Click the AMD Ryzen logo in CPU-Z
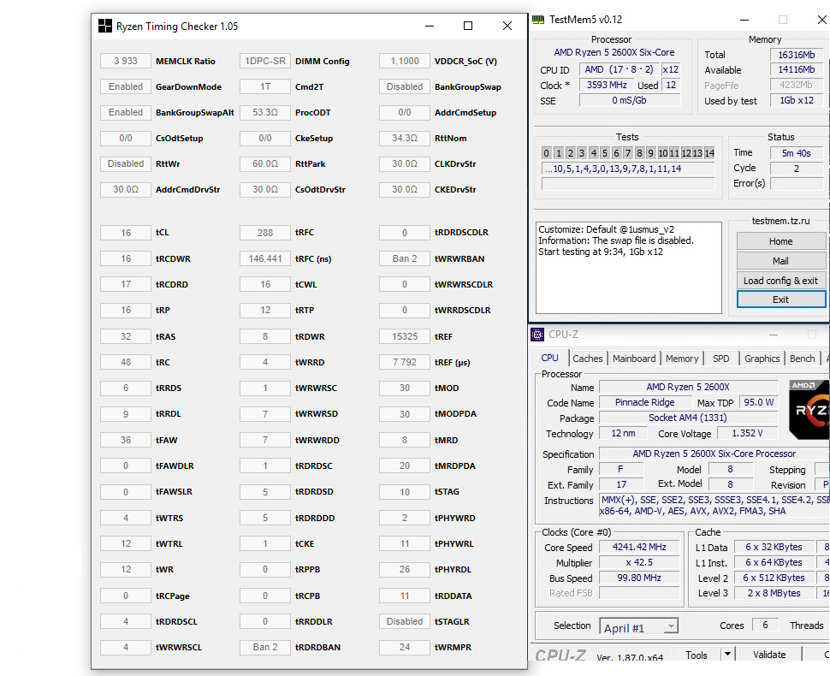This screenshot has height=676, width=830. [809, 409]
